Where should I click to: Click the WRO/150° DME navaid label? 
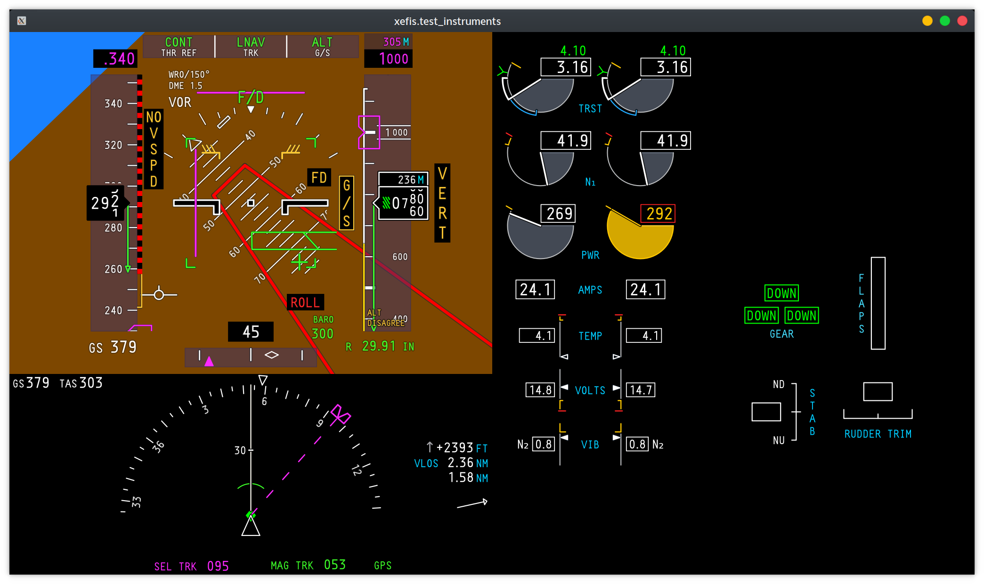(189, 80)
